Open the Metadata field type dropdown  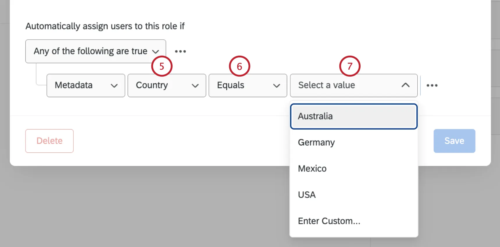click(86, 85)
